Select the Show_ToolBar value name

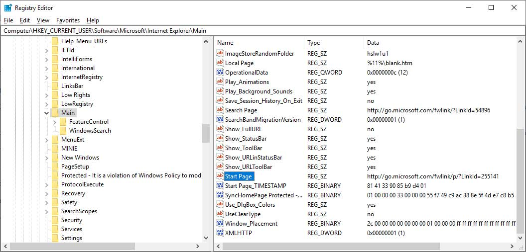(244, 148)
